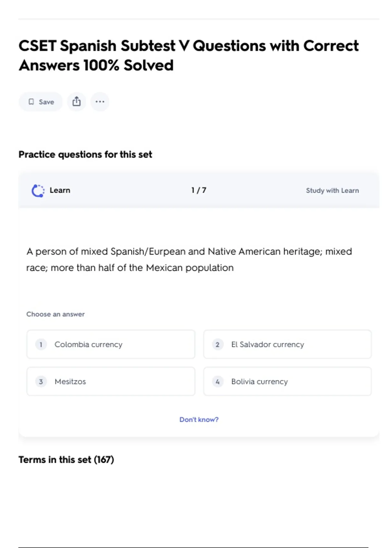Click the Choose an answer label
Image resolution: width=387 pixels, height=548 pixels.
pyautogui.click(x=55, y=314)
